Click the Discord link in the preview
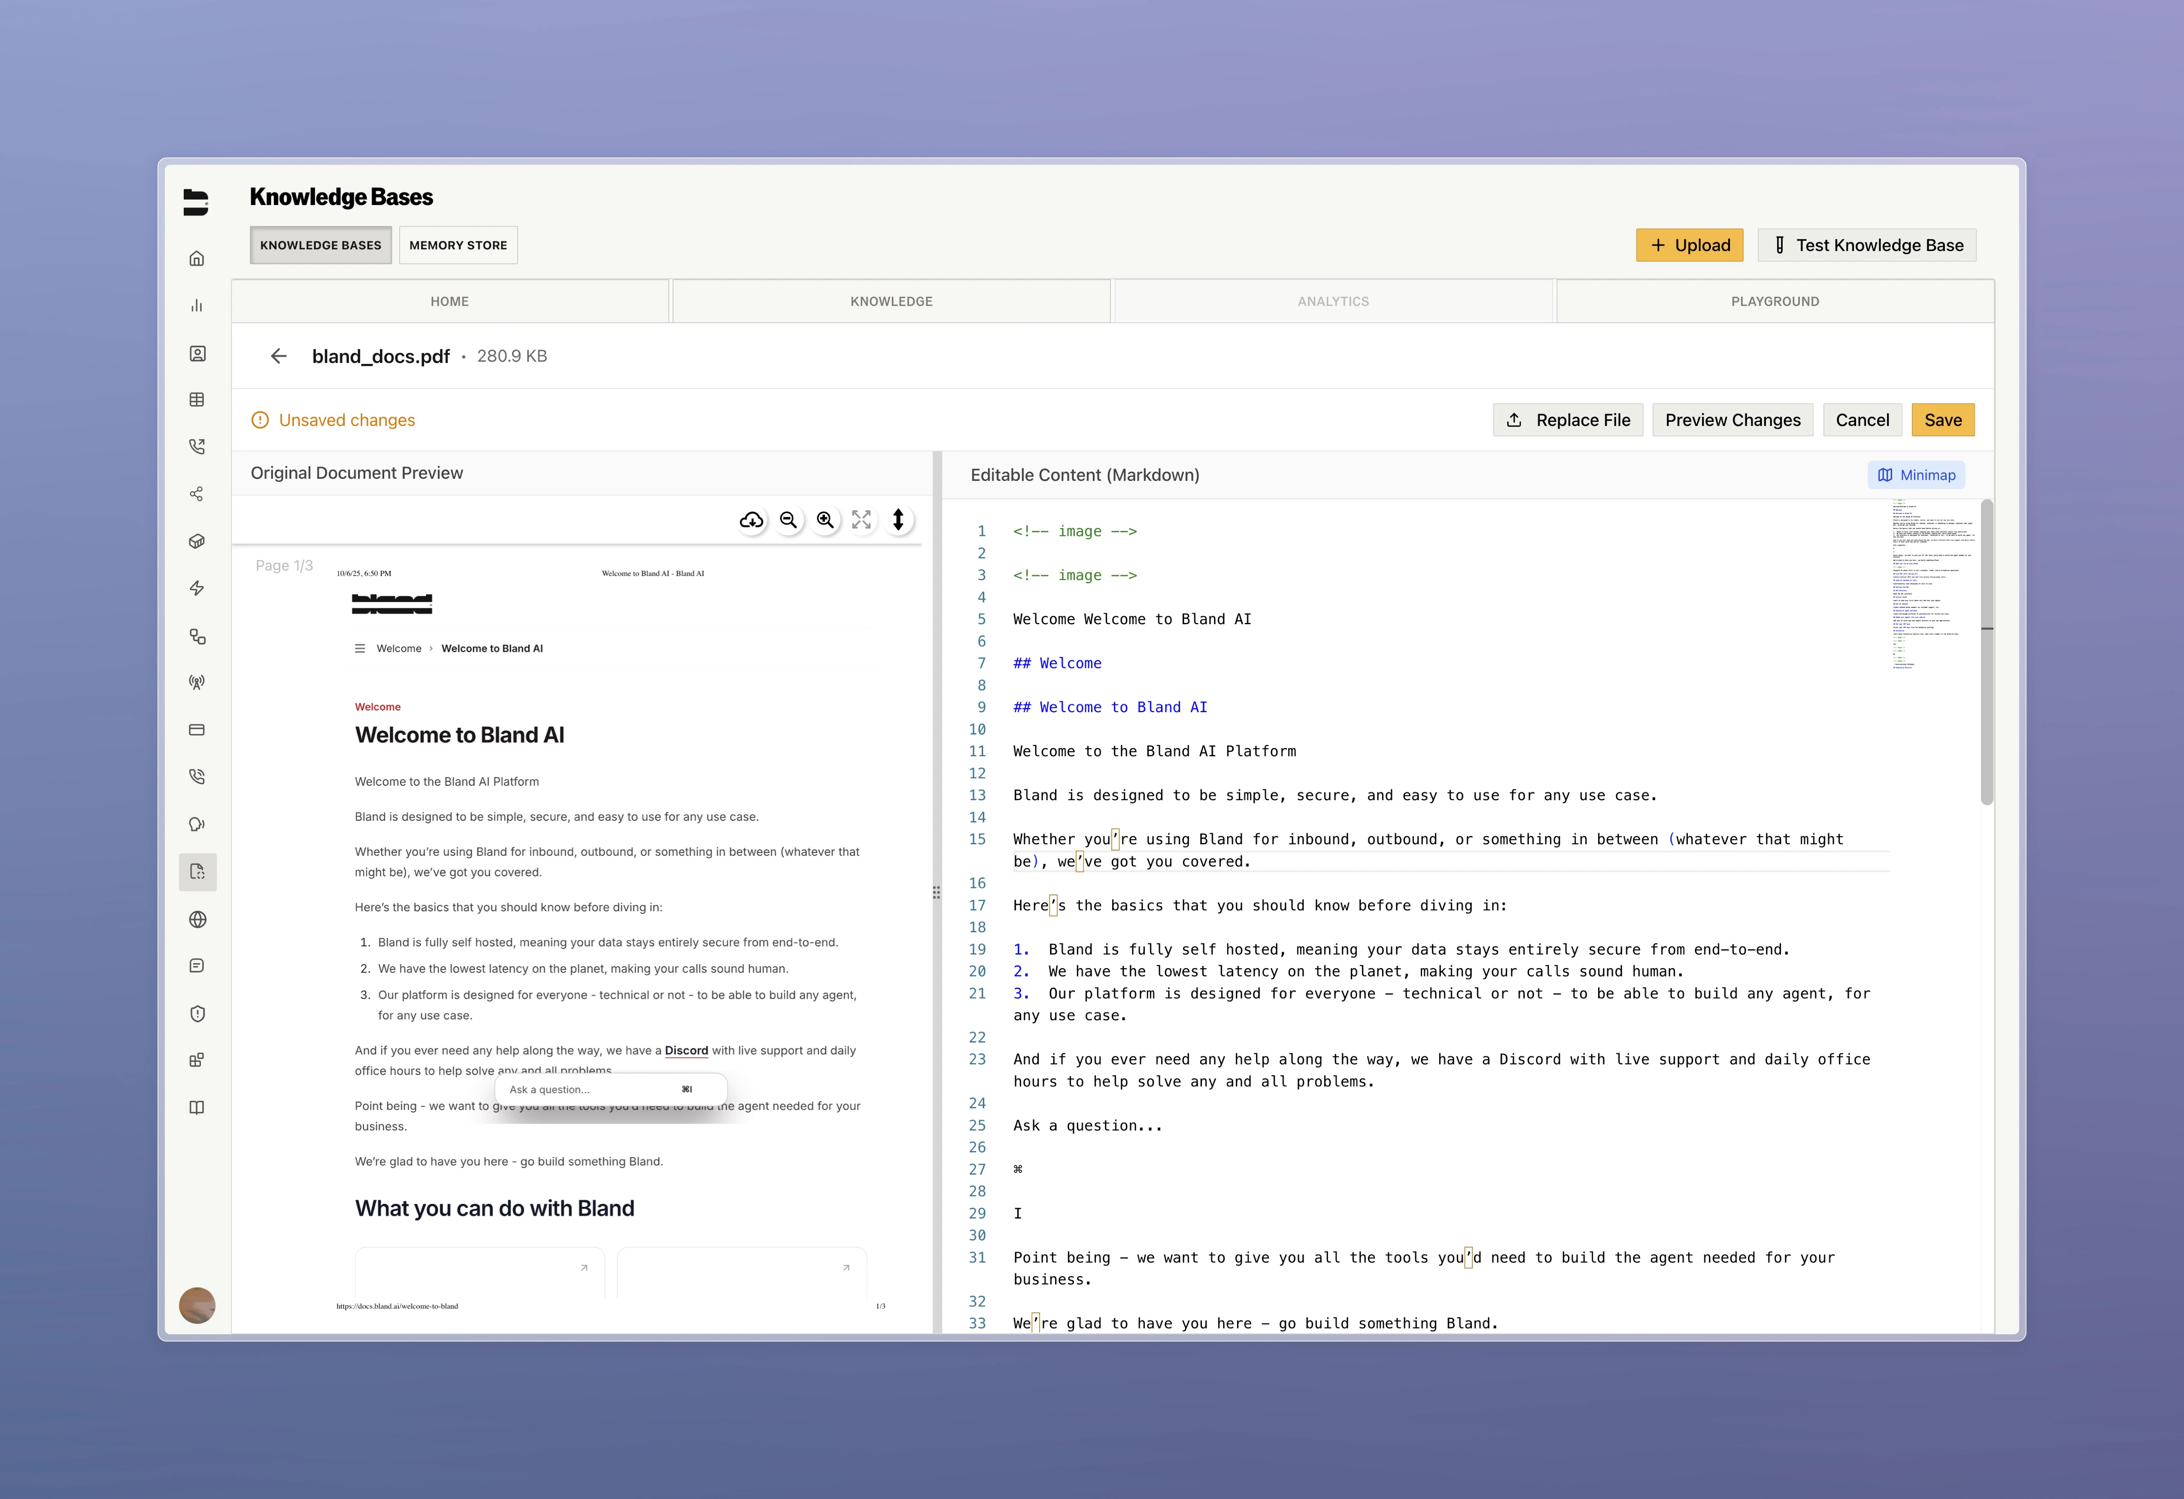This screenshot has height=1499, width=2184. 686,1050
